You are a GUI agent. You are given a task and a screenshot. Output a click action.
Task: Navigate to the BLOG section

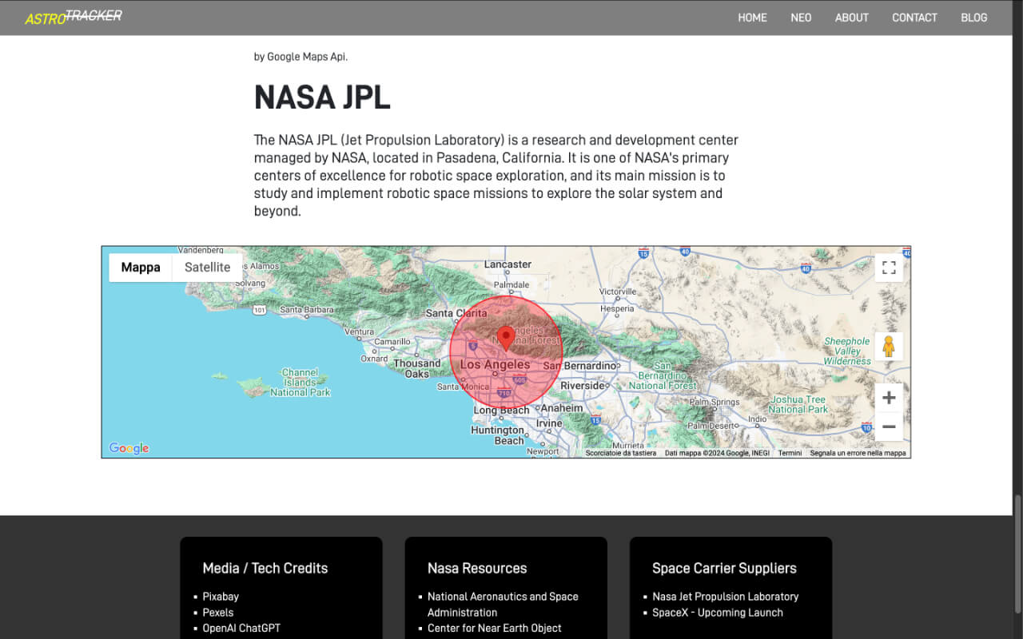973,18
